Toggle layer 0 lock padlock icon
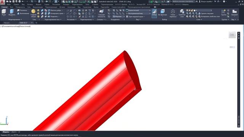The image size is (244, 137). (x=192, y=10)
